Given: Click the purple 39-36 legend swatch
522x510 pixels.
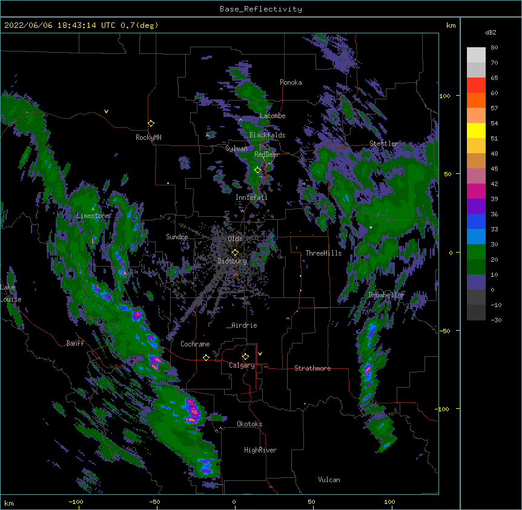Looking at the screenshot, I should point(476,207).
